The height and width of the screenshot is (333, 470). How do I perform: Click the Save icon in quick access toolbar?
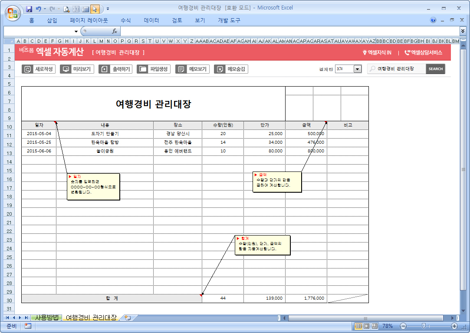coord(29,9)
